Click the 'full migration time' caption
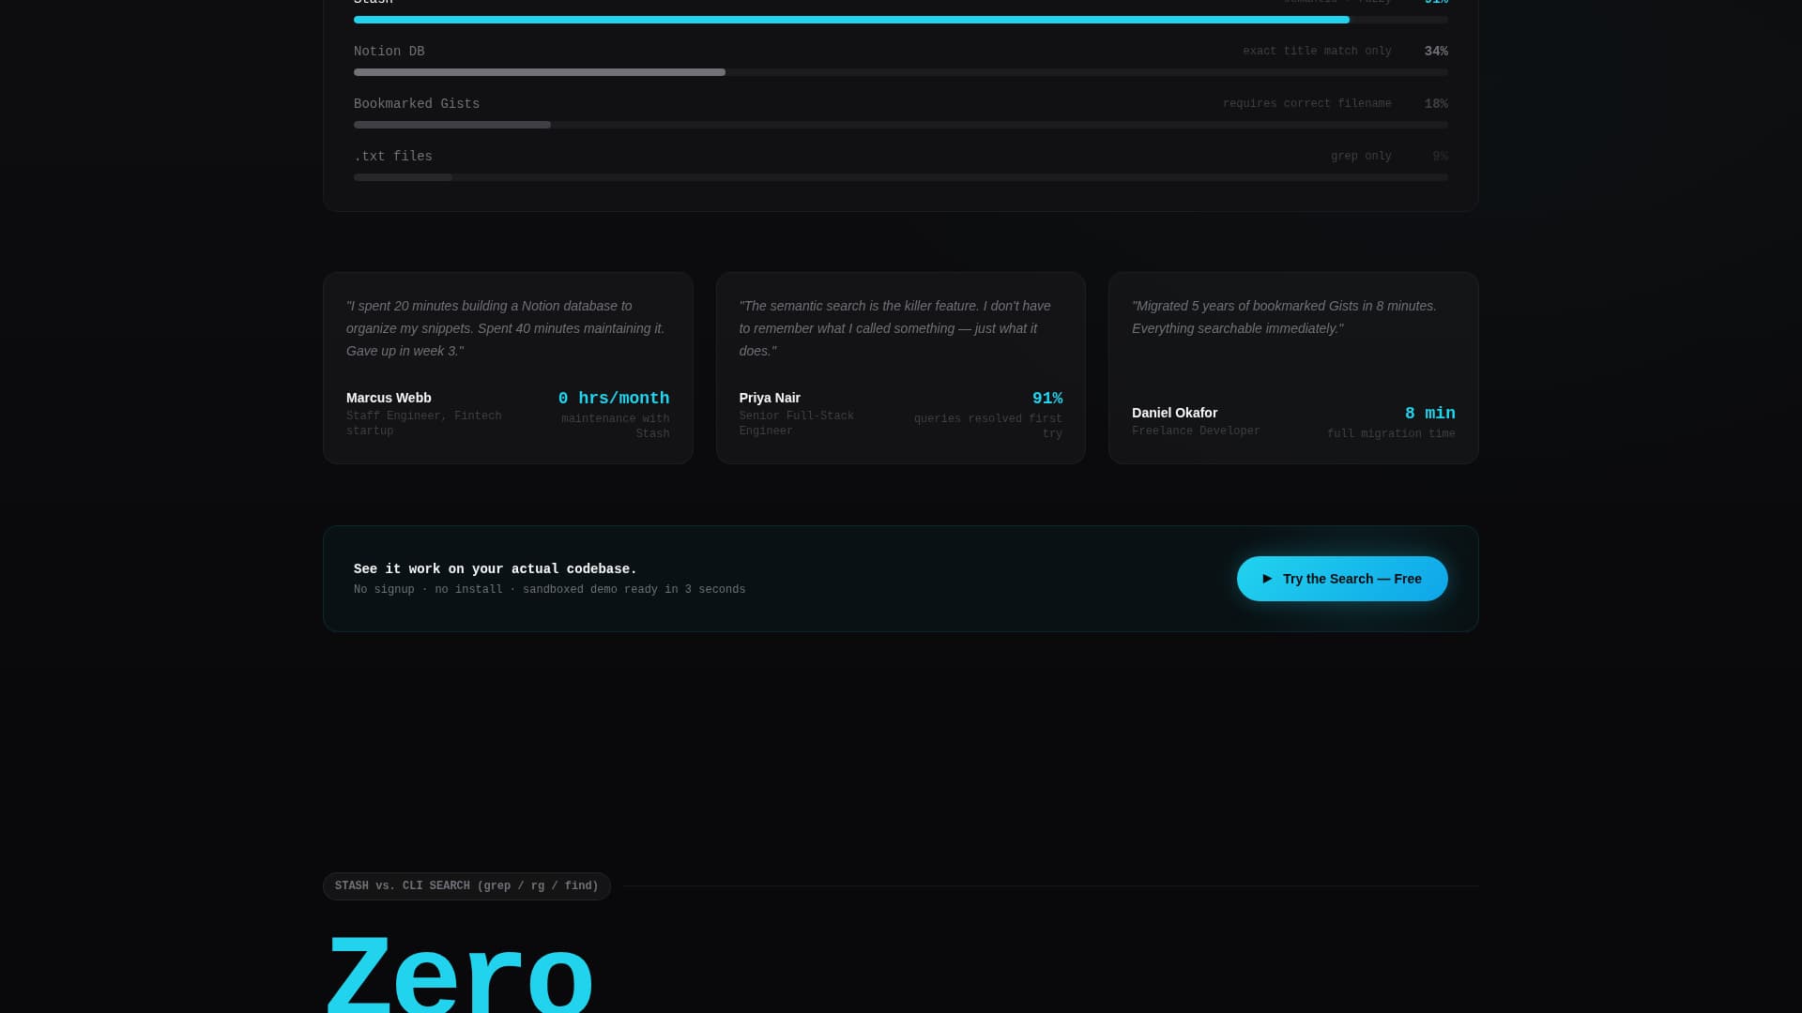This screenshot has width=1802, height=1013. point(1391,433)
